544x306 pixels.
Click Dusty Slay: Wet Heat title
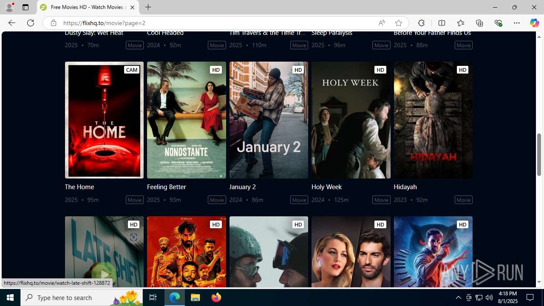pos(94,33)
